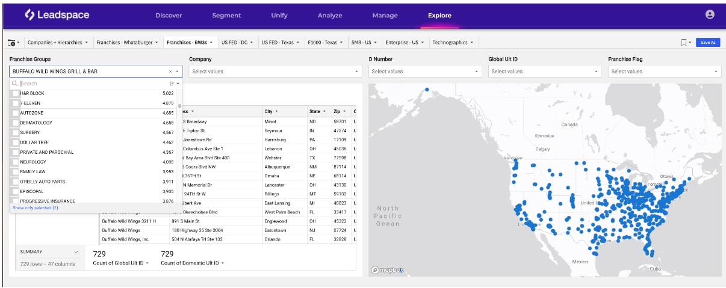The image size is (726, 288).
Task: Switch to F1000 - Texas tab
Action: pos(325,43)
